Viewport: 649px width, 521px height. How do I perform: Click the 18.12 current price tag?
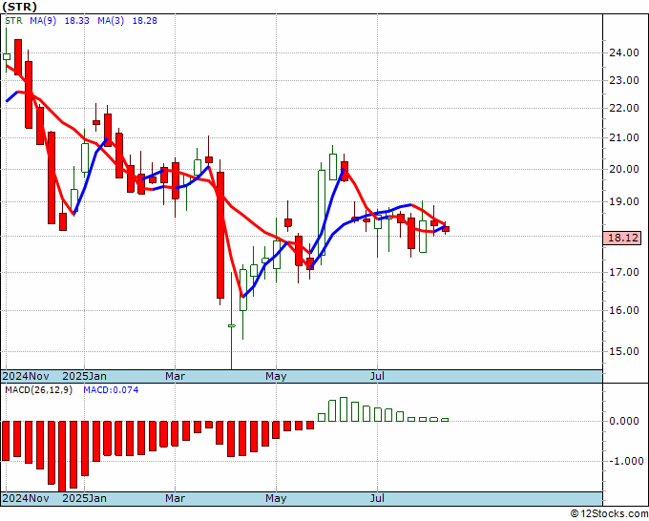[x=621, y=238]
